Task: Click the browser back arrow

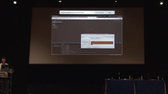Action: click(52, 19)
